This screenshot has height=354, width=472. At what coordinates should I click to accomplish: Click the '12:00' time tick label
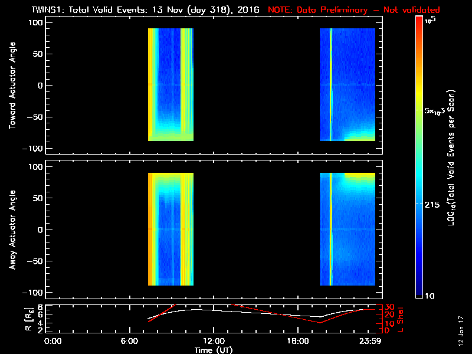214,341
